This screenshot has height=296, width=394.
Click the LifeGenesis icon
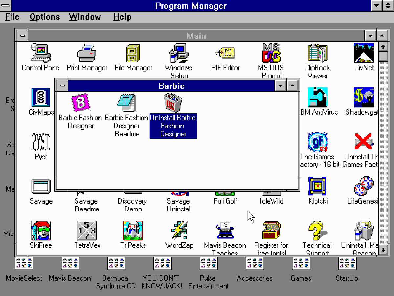[364, 186]
